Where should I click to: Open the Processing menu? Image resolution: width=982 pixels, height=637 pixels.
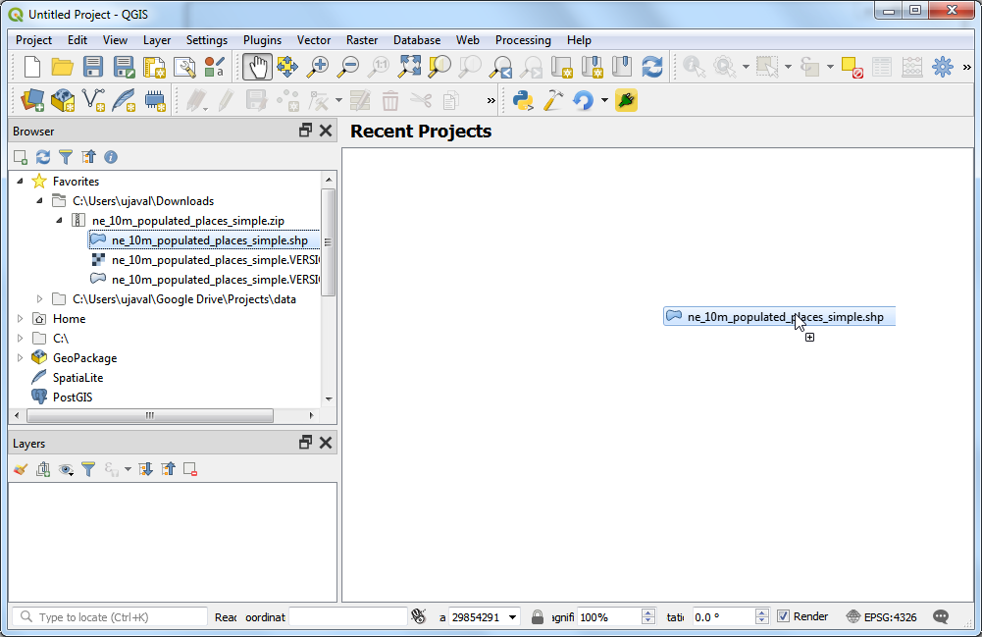point(522,40)
